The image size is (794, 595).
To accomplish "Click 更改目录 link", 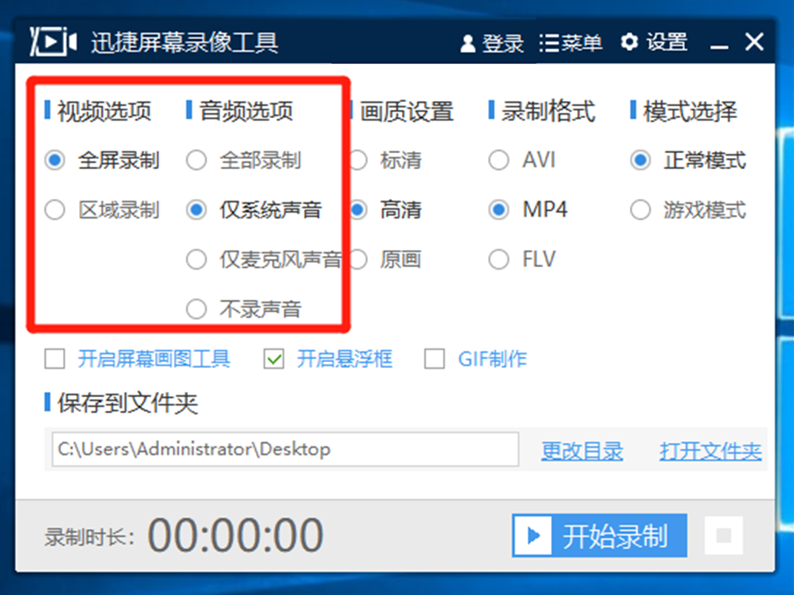I will (x=582, y=450).
